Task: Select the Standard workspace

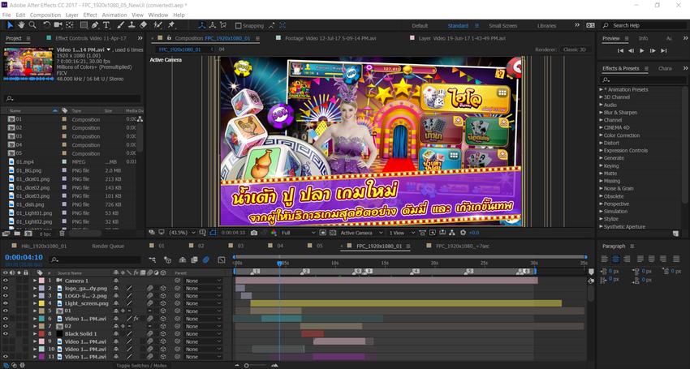Action: click(458, 26)
